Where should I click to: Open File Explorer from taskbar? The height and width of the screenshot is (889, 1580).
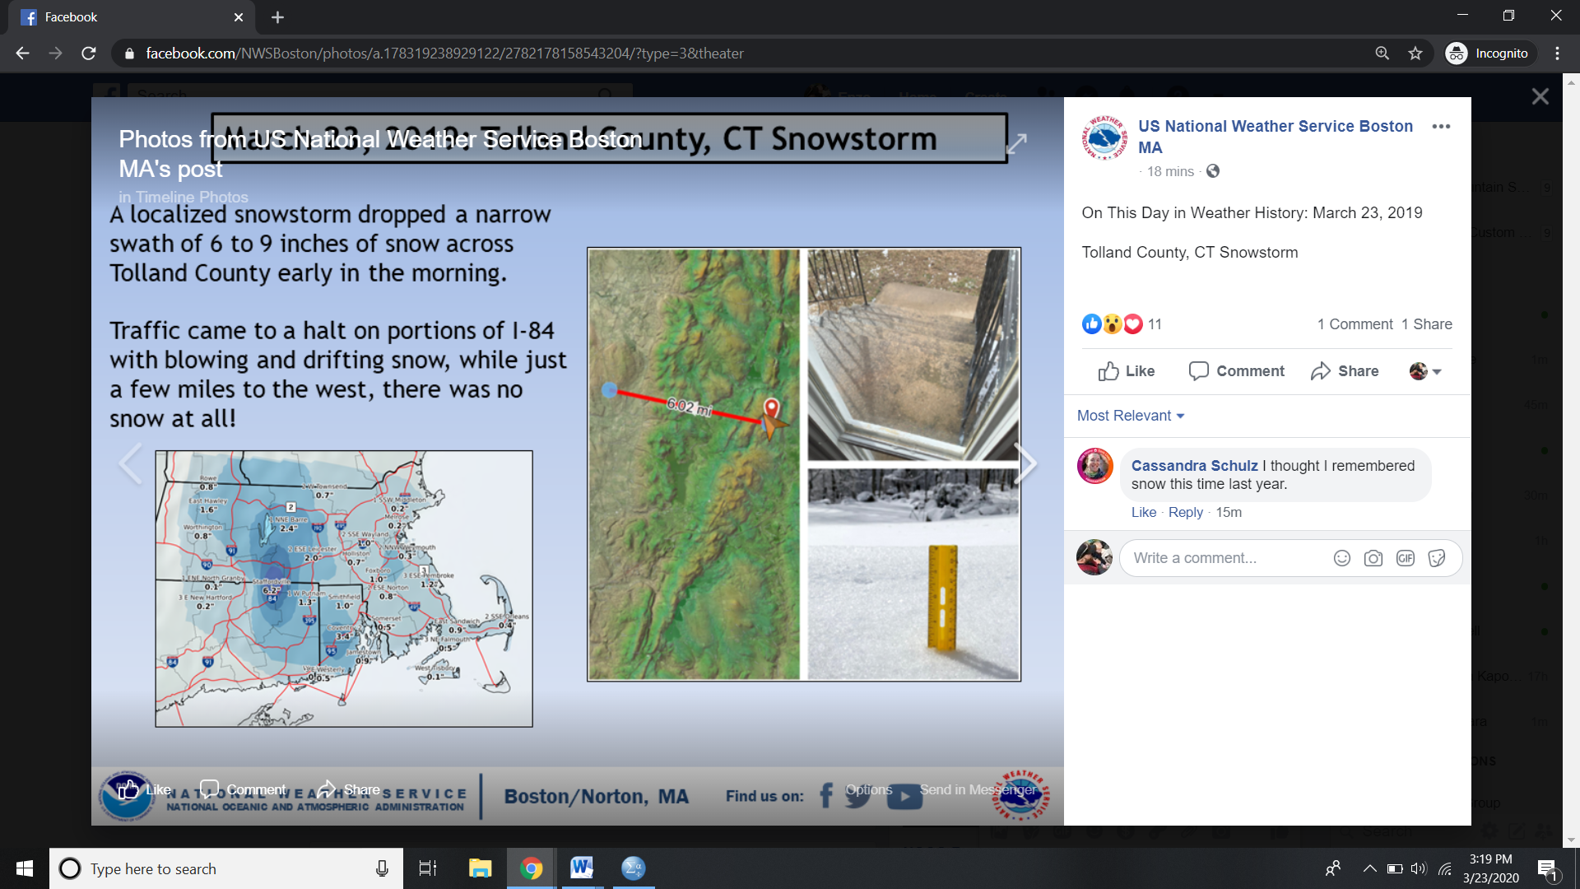point(480,868)
